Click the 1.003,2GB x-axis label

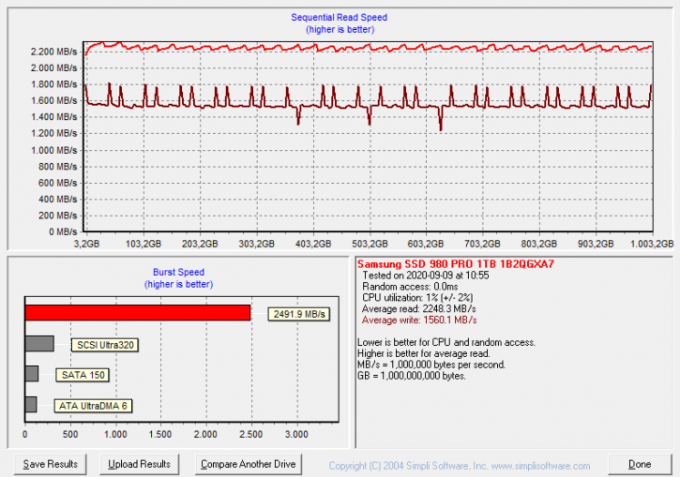point(652,244)
